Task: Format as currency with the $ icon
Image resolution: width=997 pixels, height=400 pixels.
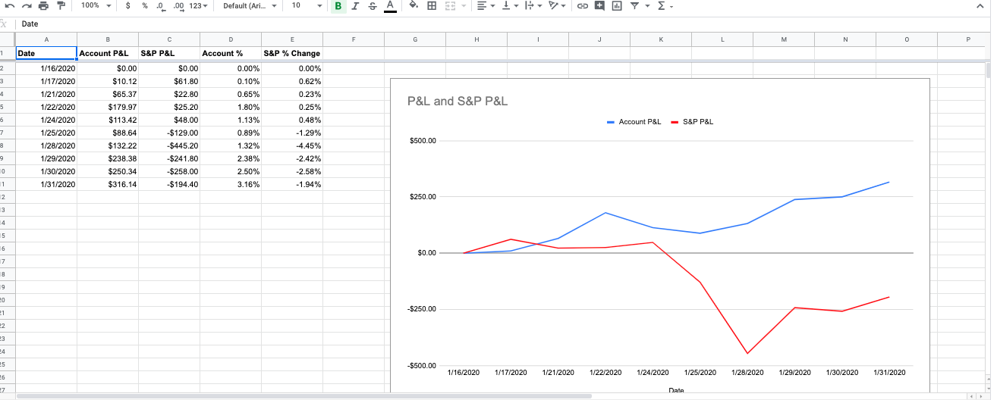Action: pos(127,6)
